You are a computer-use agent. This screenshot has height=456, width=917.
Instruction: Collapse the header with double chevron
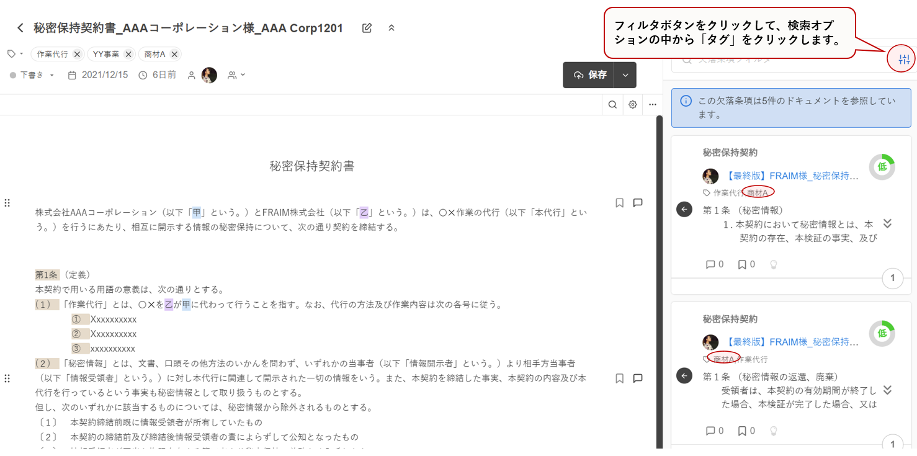pyautogui.click(x=391, y=28)
